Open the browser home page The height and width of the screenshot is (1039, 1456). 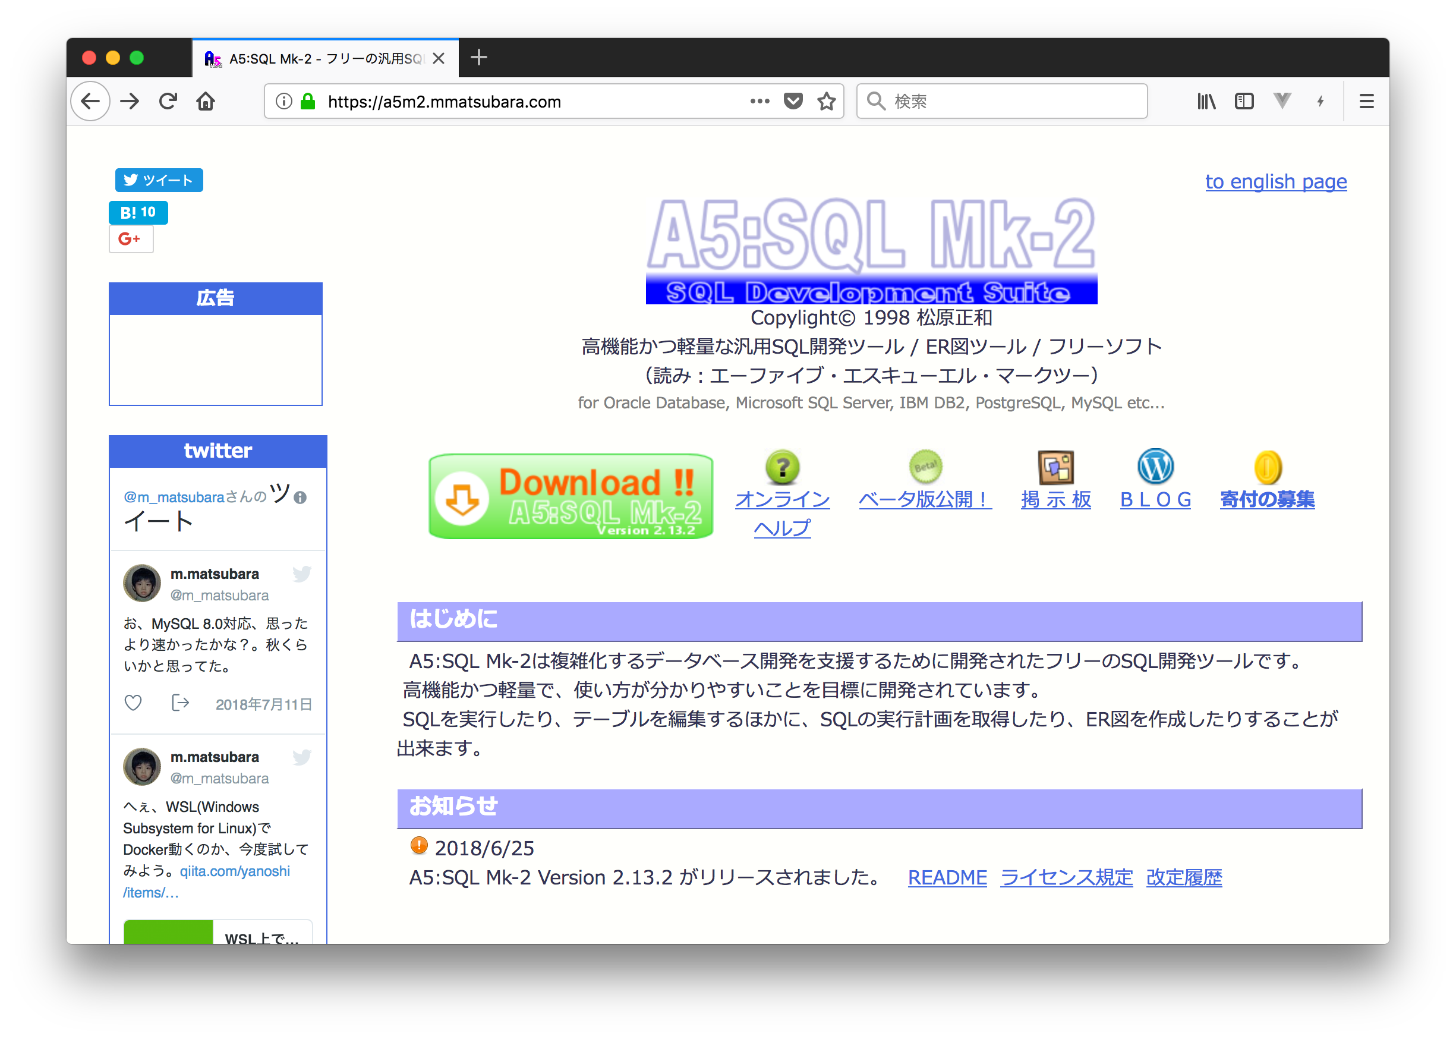pyautogui.click(x=206, y=101)
